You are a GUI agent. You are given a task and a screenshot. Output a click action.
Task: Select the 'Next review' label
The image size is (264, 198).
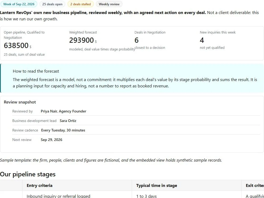pos(22,140)
